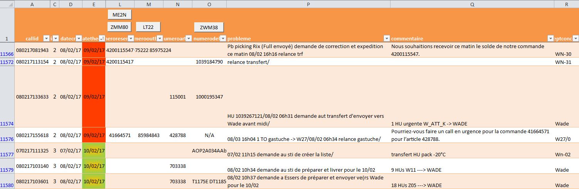Select cell containing 115001
579x189 pixels.
click(178, 97)
